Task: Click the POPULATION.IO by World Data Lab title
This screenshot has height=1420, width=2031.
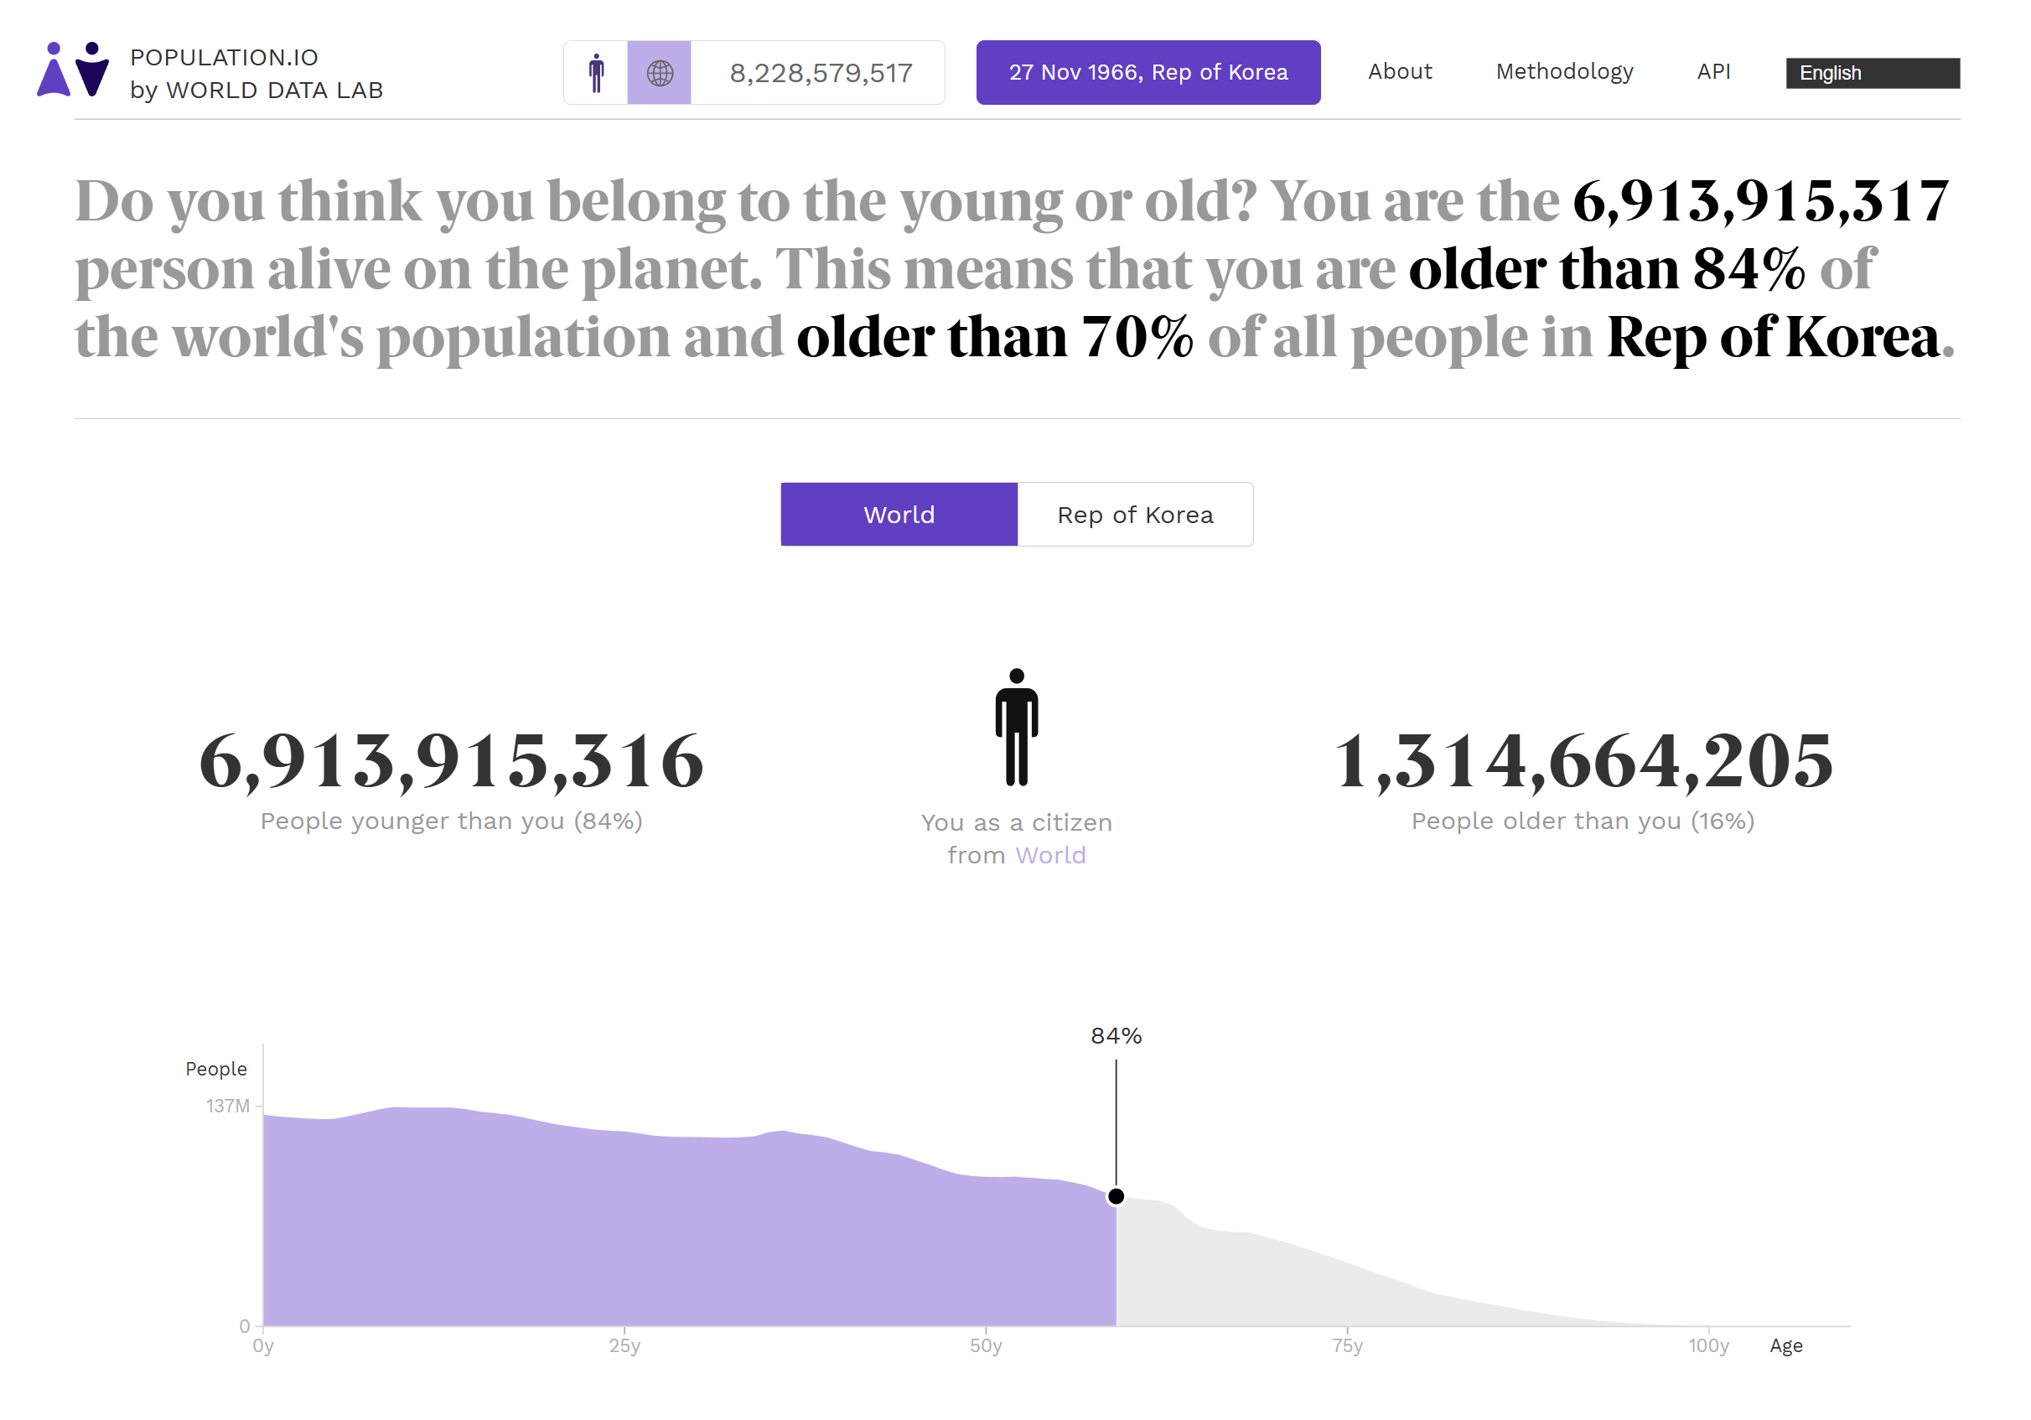Action: [x=256, y=74]
